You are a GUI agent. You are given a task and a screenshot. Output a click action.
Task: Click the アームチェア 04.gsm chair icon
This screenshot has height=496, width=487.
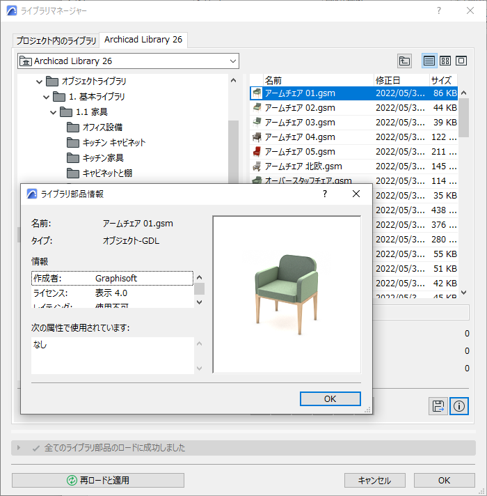click(x=257, y=137)
